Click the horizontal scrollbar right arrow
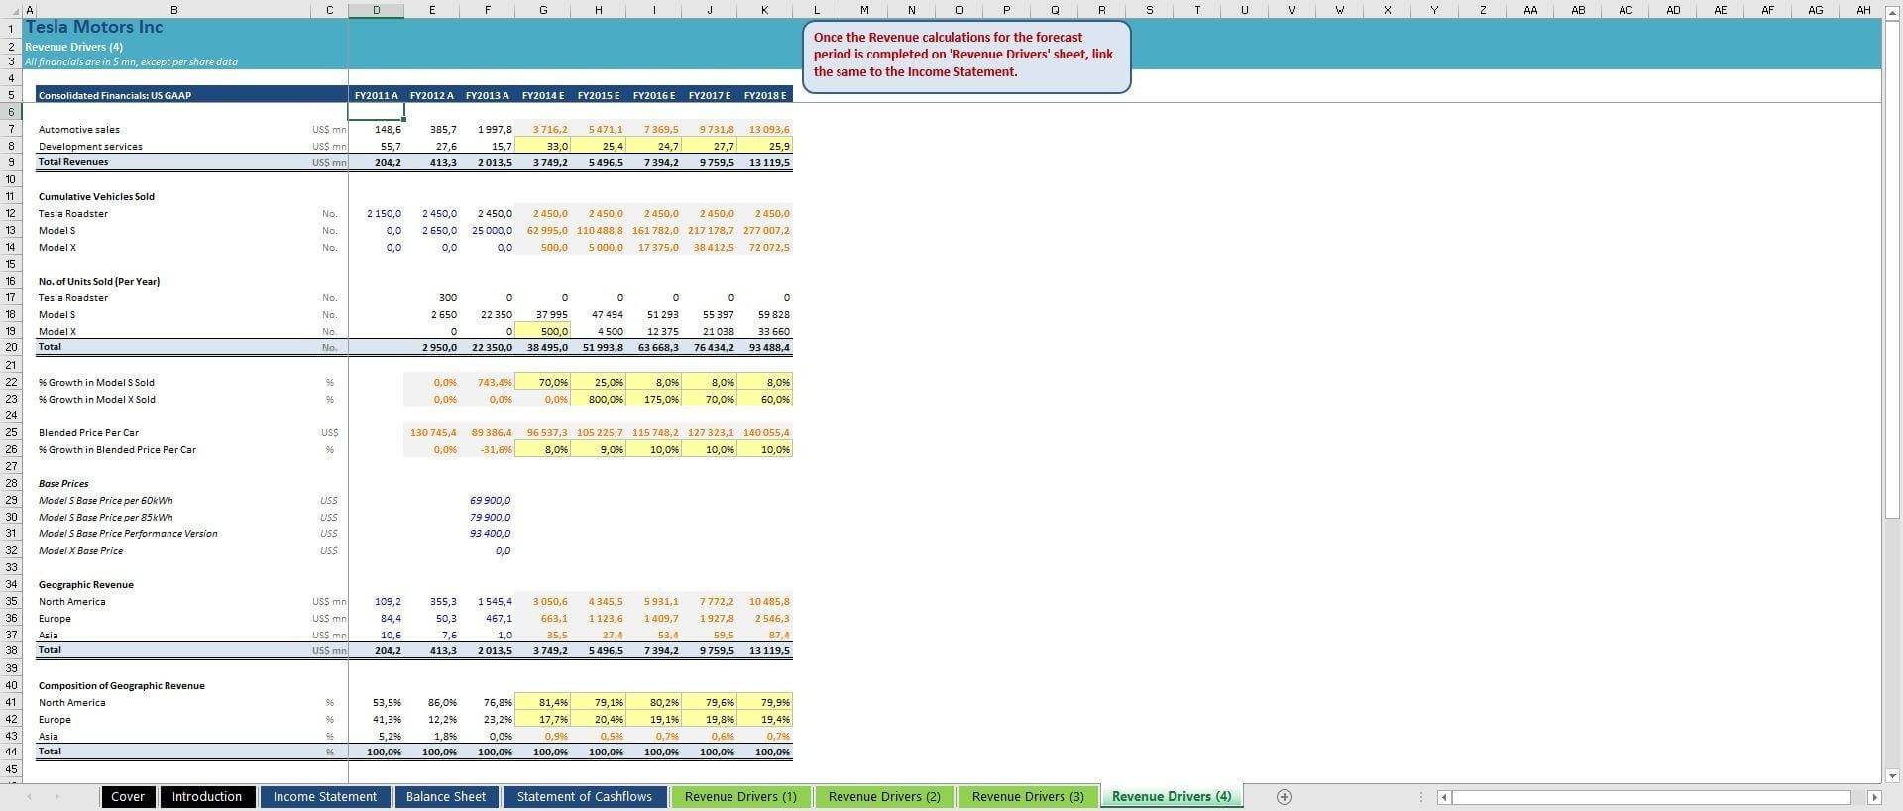 click(x=1873, y=797)
